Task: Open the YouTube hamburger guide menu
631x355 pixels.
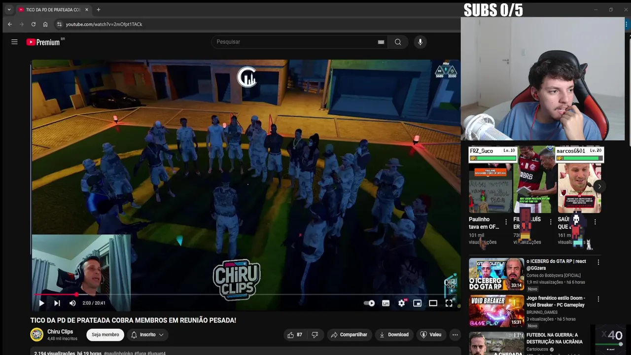Action: [14, 42]
